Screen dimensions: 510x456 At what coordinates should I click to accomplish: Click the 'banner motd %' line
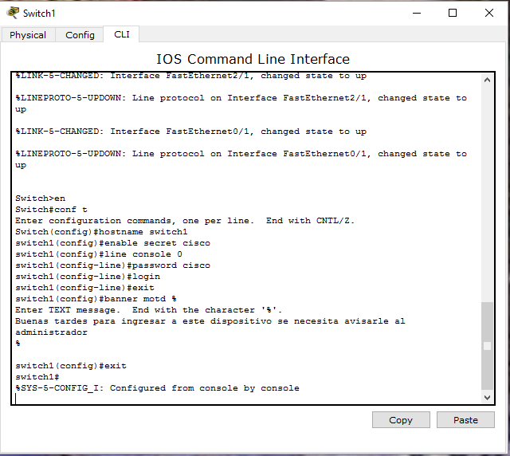[96, 298]
